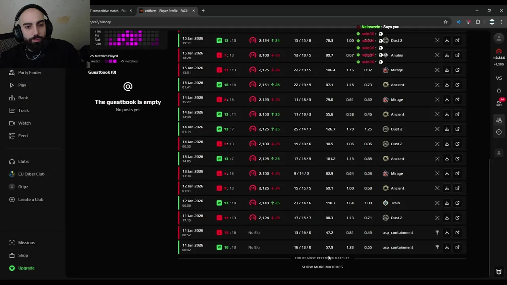Download demo for 14 Jan 00:32 Dust 2 match
This screenshot has height=285, width=507.
point(447,144)
